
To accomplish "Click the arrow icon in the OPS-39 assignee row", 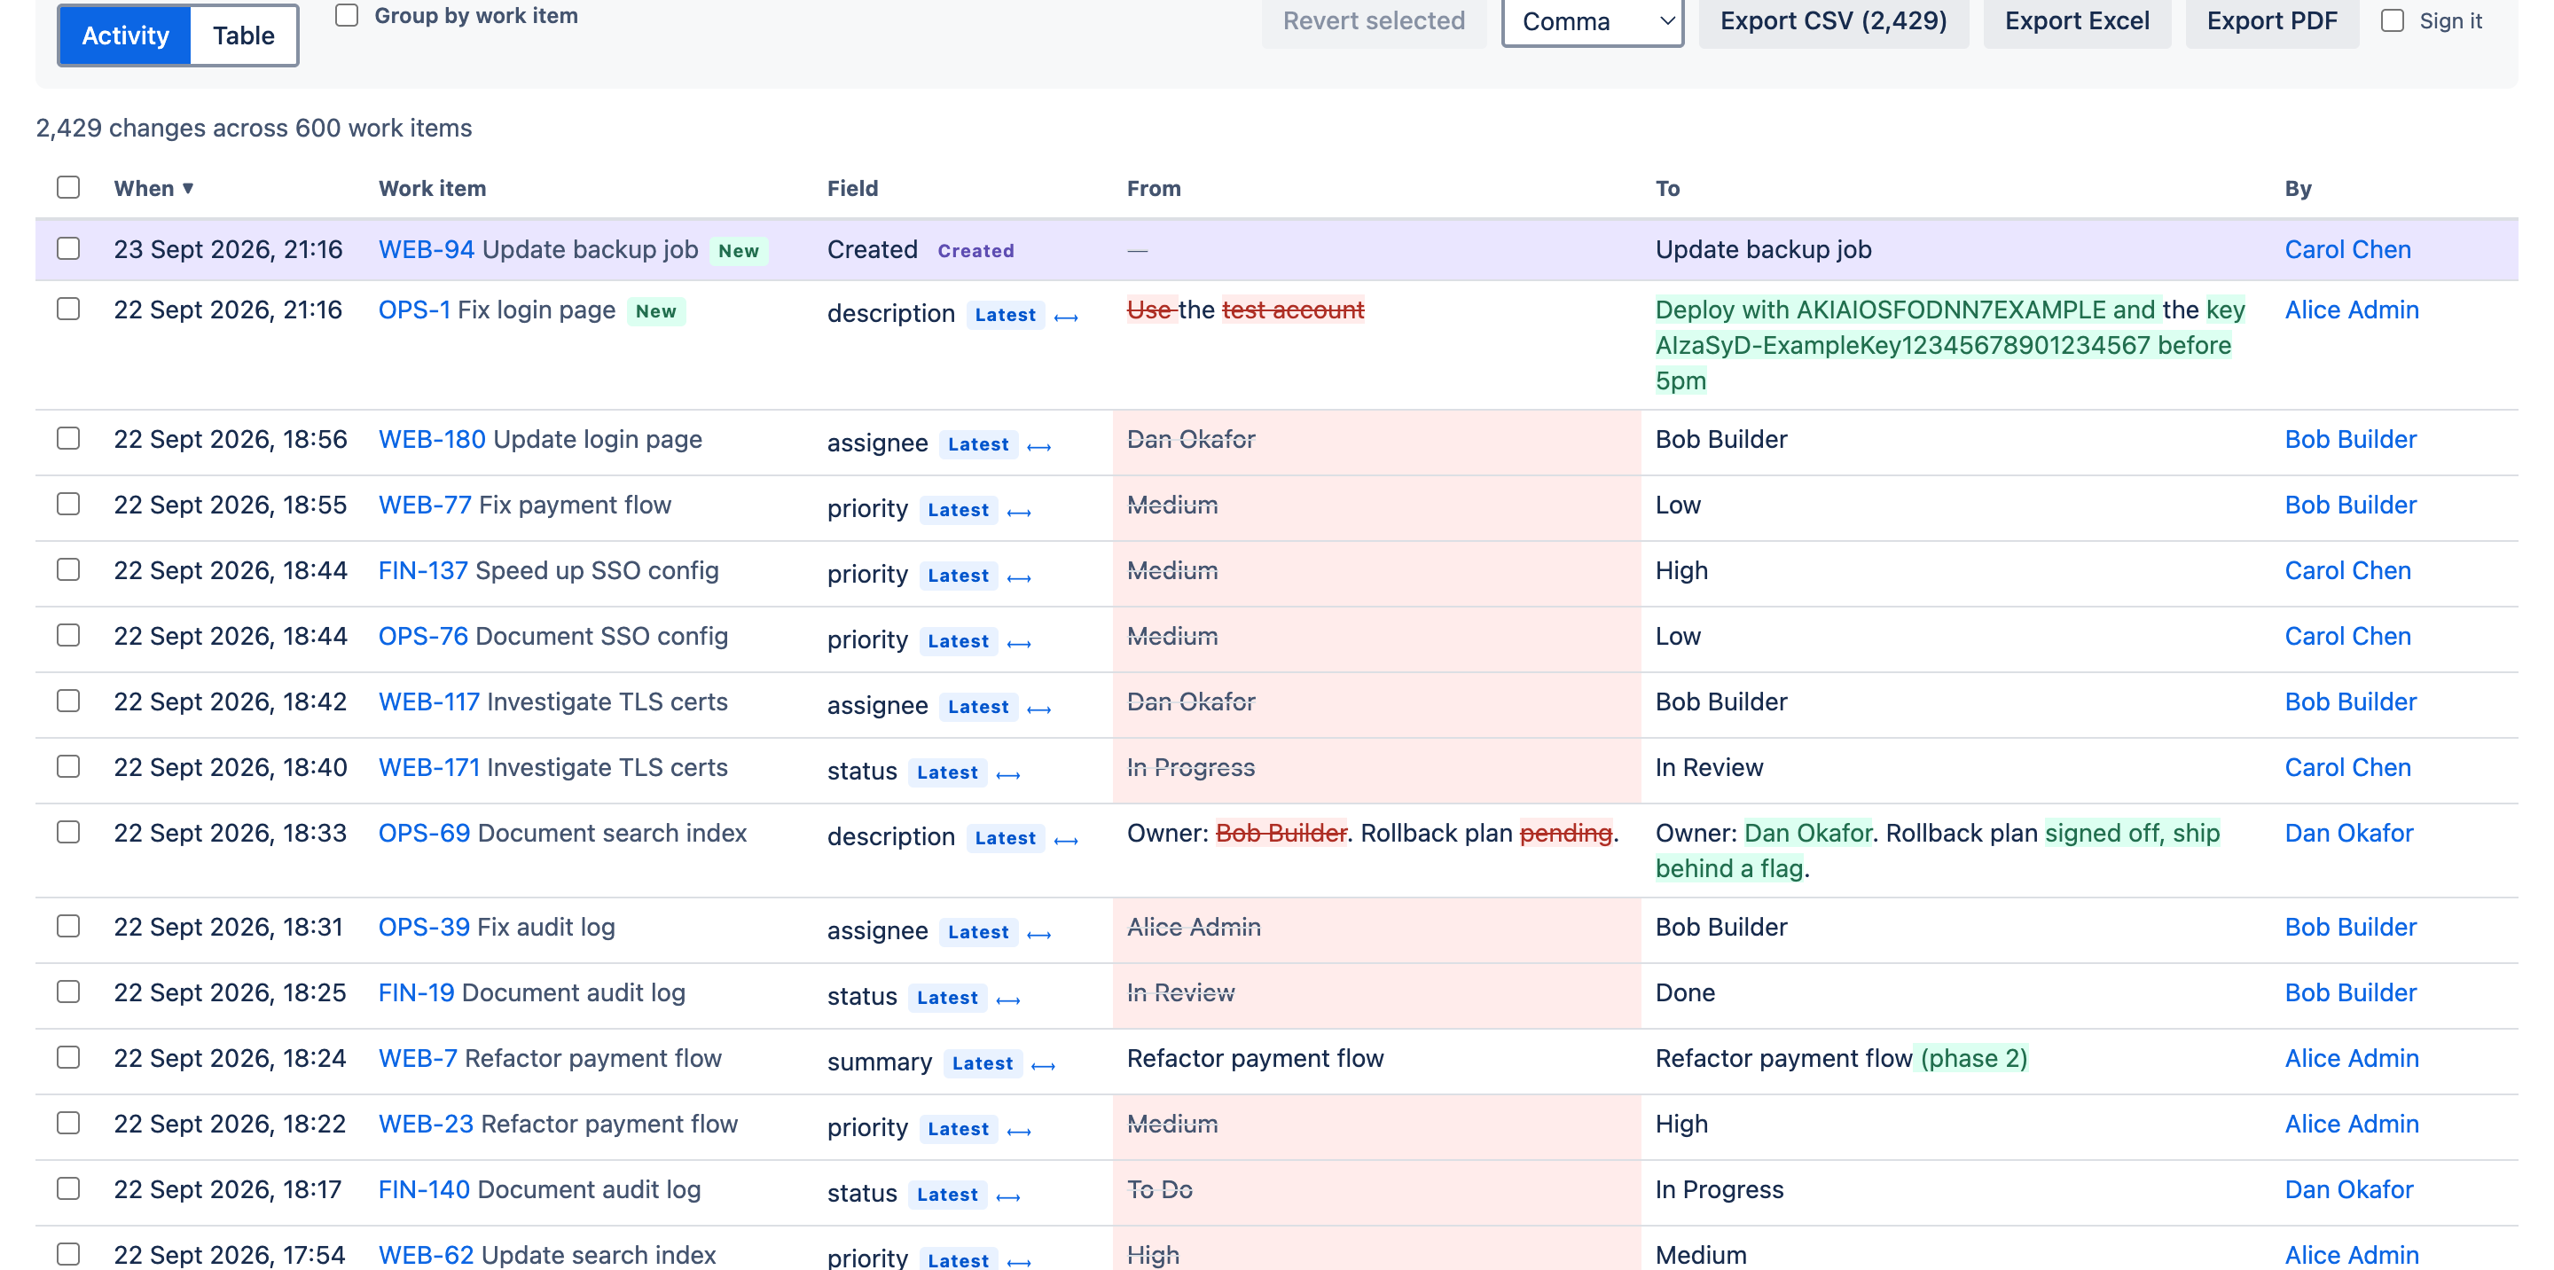I will 1039,933.
